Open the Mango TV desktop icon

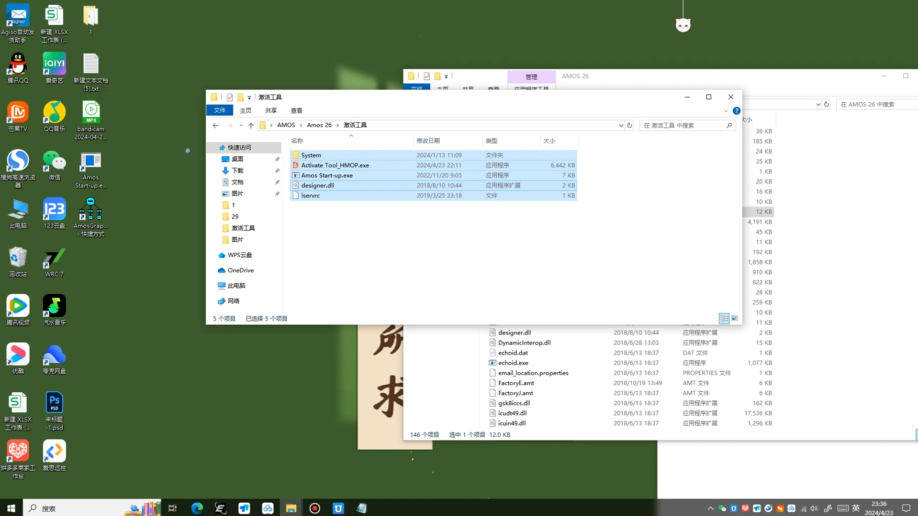(x=18, y=116)
